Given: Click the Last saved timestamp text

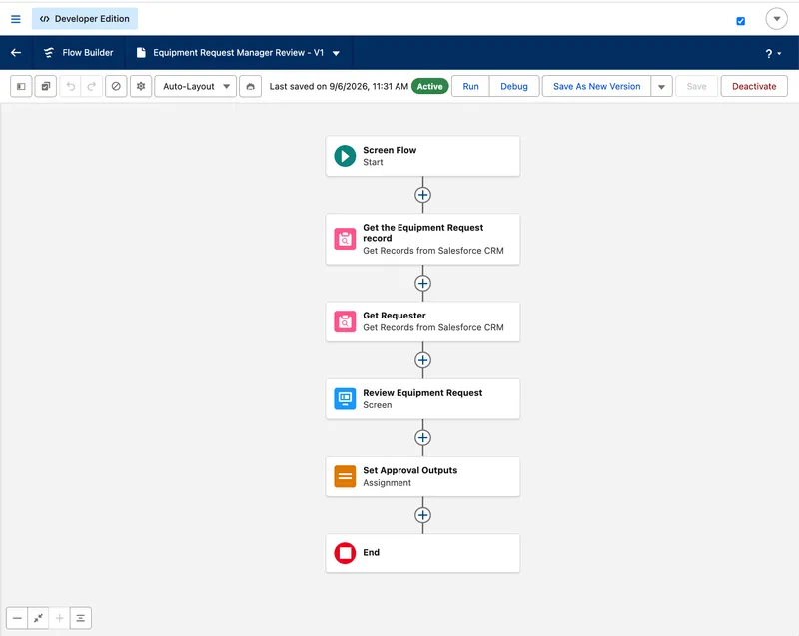Looking at the screenshot, I should [339, 86].
